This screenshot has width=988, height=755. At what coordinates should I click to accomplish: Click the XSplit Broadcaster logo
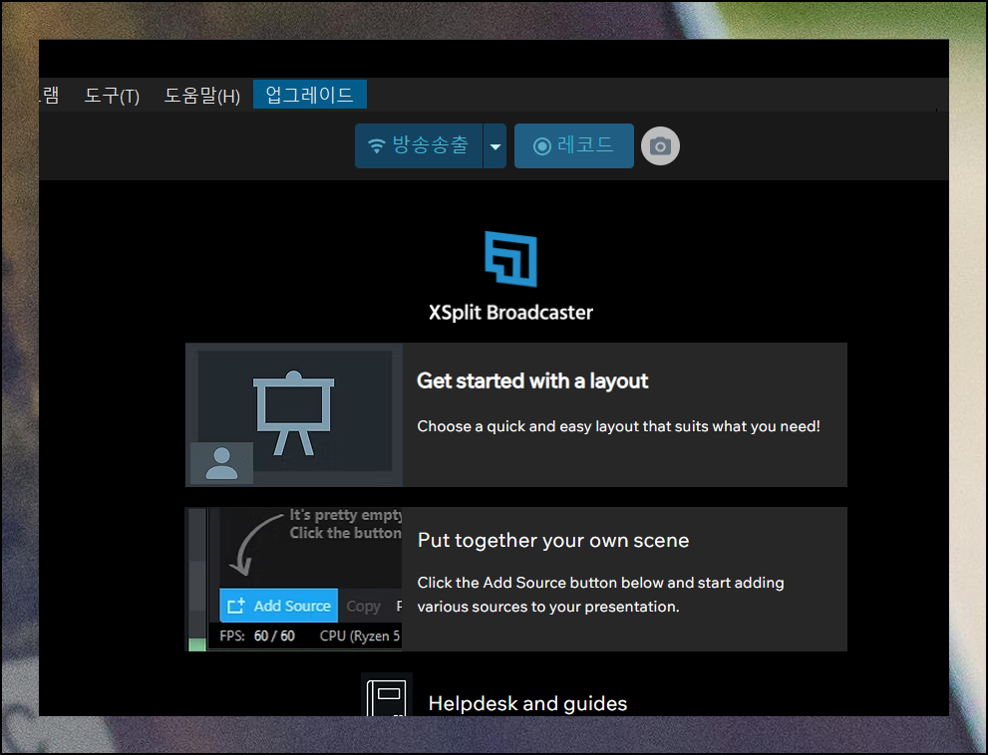(511, 259)
